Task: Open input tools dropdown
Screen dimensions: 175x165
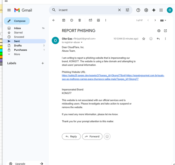Action: (x=163, y=20)
